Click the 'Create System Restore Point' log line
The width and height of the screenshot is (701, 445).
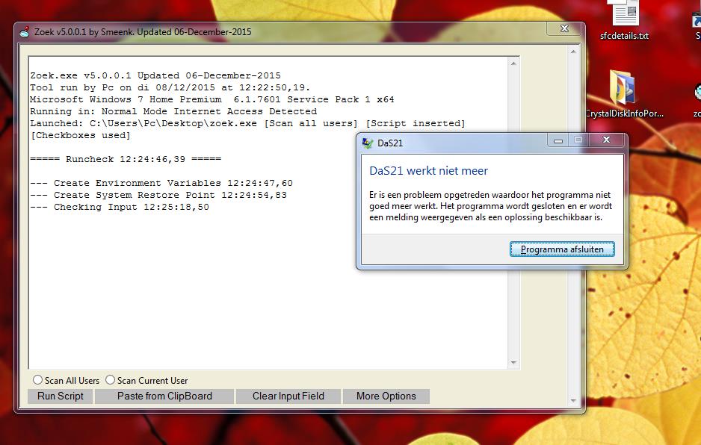(158, 195)
